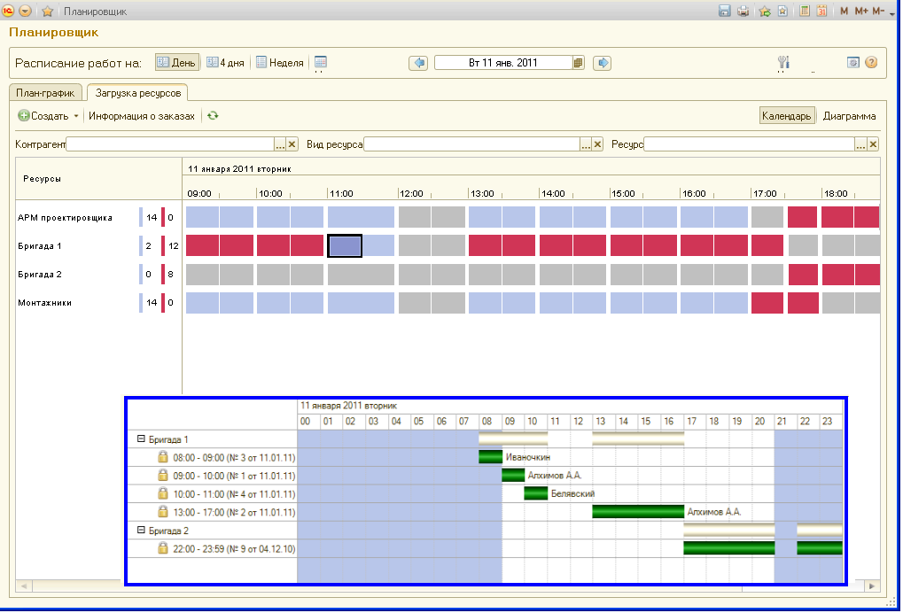This screenshot has width=903, height=613.
Task: Select the highlighted 11:00 cell for Бригада 1
Action: coord(345,245)
